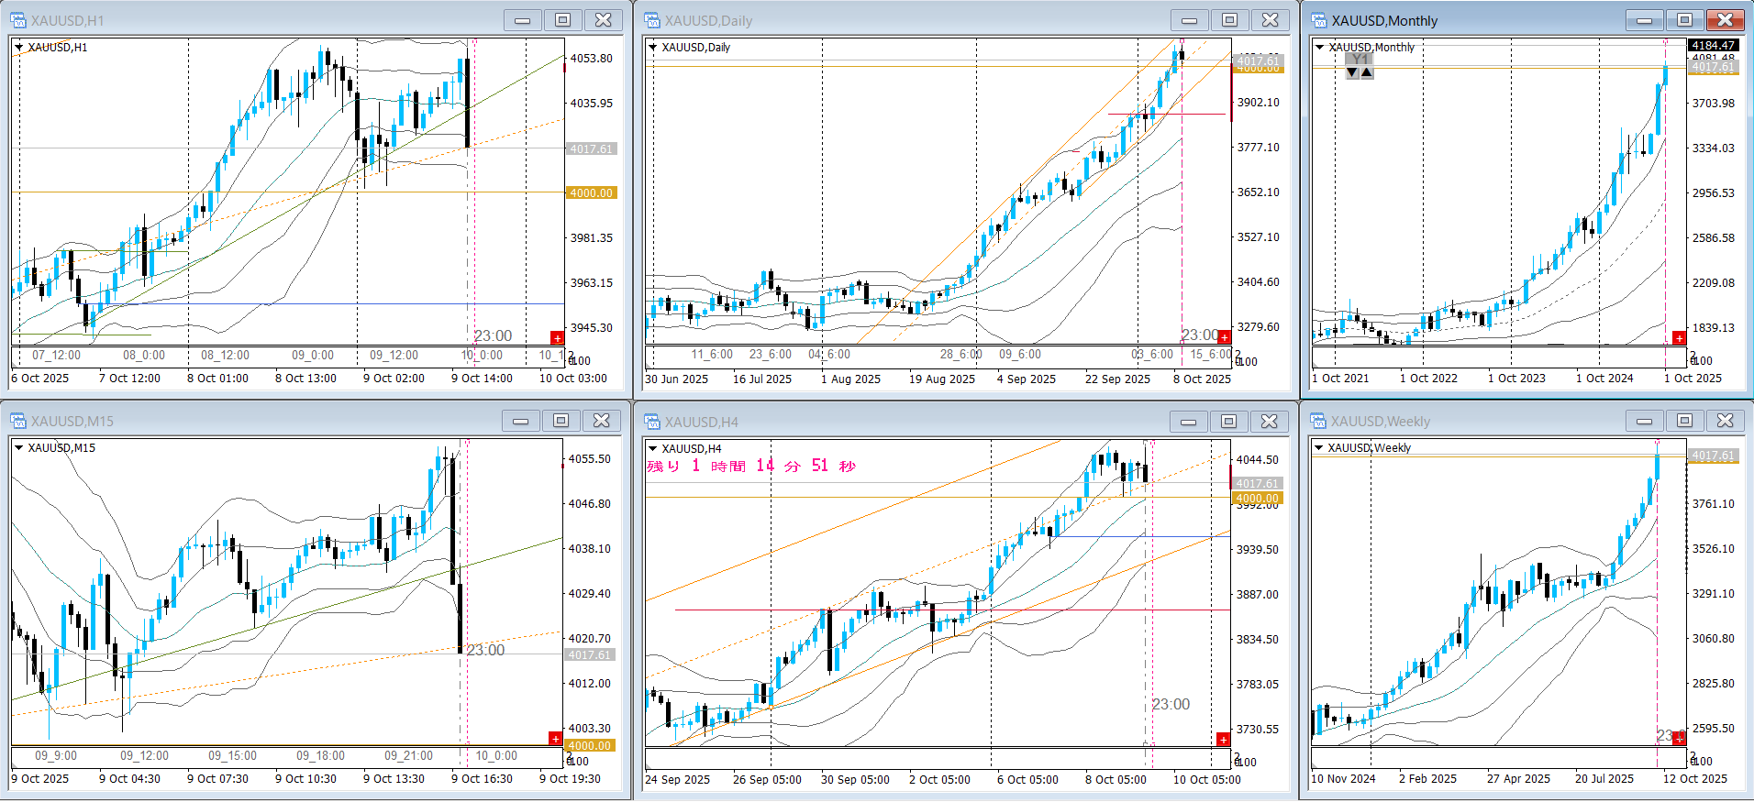Open the dropdown triangle next to XAUUSD,M15 label
This screenshot has height=802, width=1754.
pos(18,448)
